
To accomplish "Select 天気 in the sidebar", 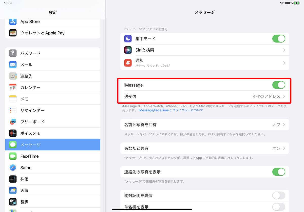I will tap(53, 190).
